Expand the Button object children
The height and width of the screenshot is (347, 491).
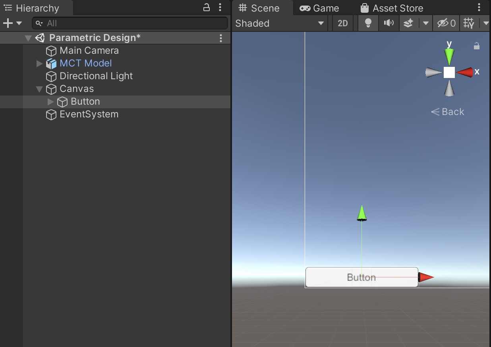point(50,101)
